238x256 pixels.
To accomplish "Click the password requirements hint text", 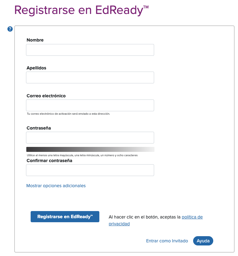I will coord(82,155).
